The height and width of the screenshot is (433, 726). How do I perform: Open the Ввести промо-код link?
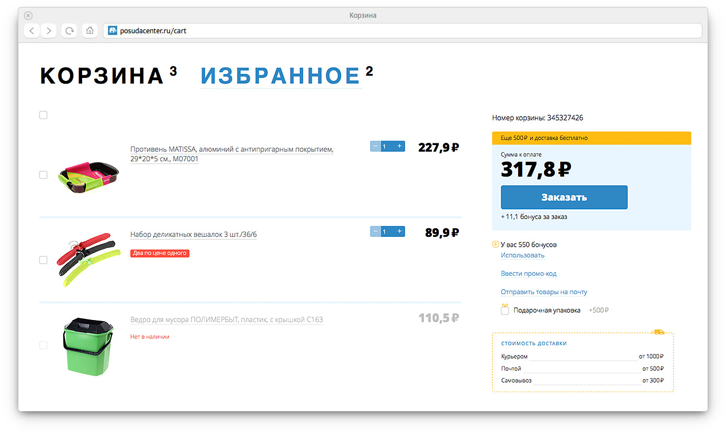528,274
